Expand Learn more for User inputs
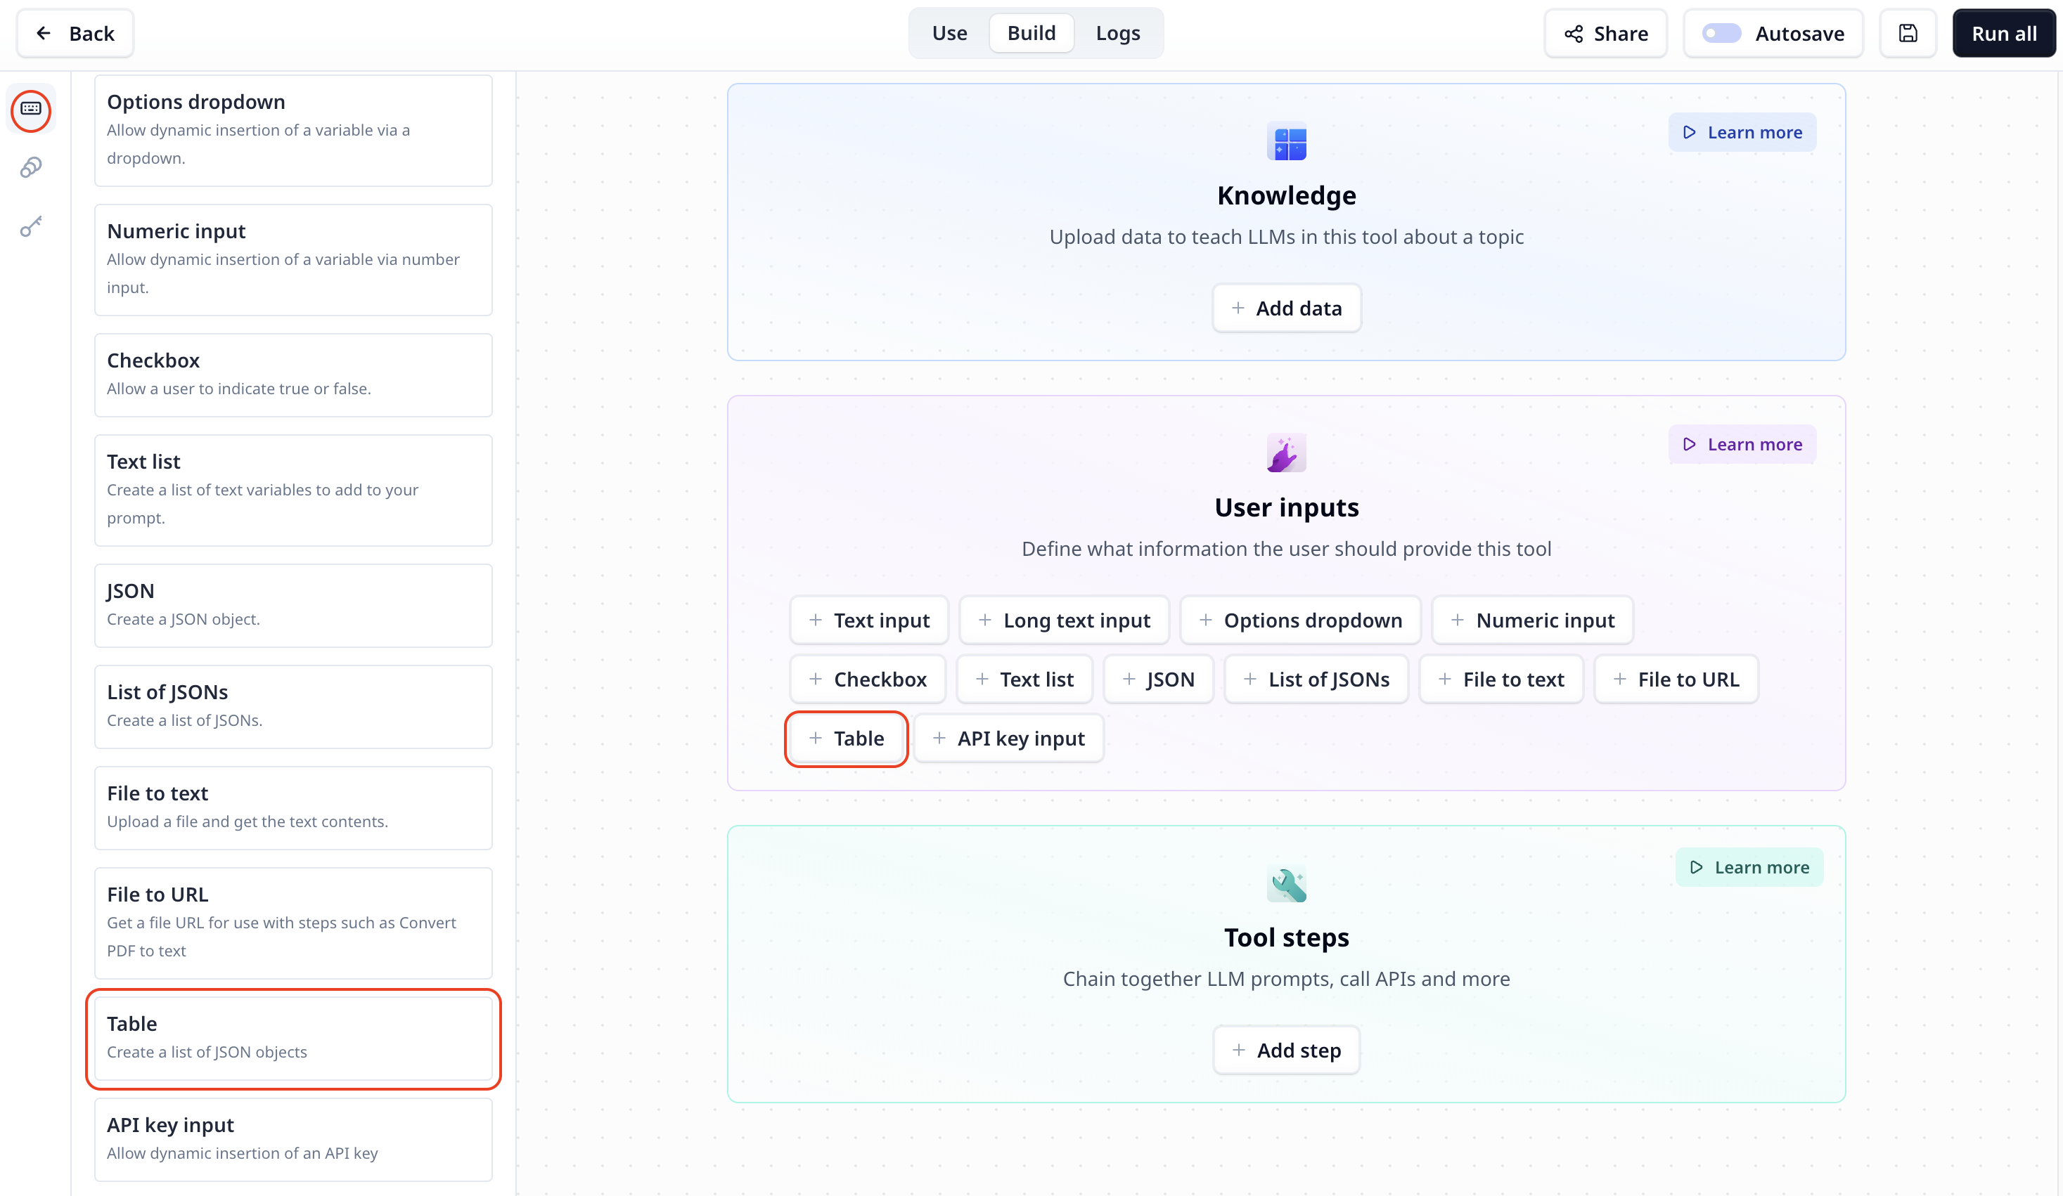This screenshot has width=2063, height=1196. [x=1742, y=443]
